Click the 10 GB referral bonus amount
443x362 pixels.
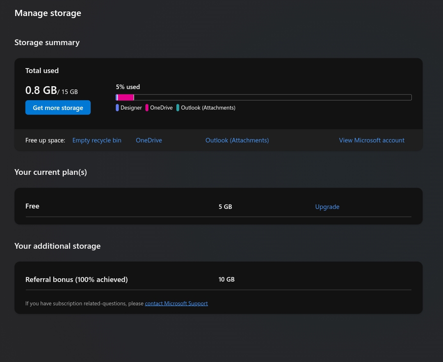tap(226, 279)
